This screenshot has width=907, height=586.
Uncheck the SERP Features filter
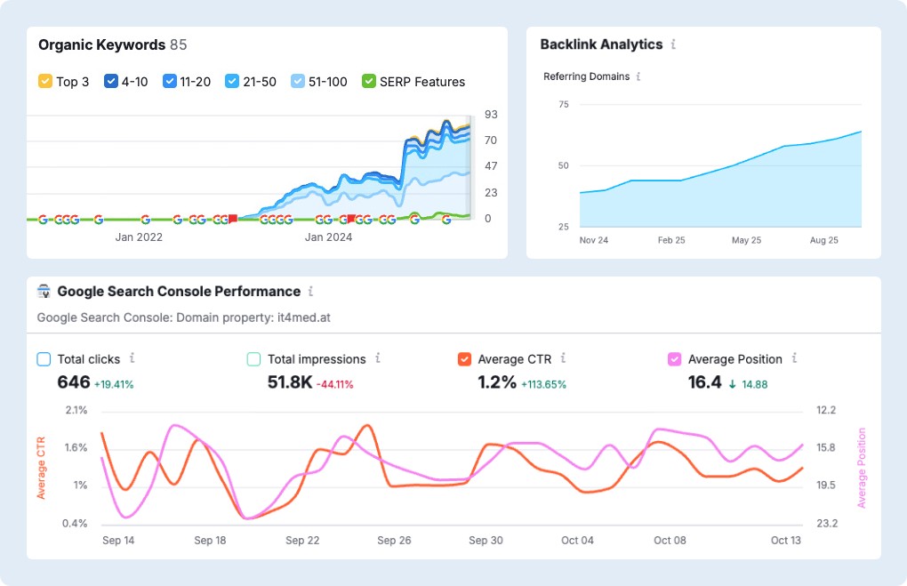click(368, 81)
